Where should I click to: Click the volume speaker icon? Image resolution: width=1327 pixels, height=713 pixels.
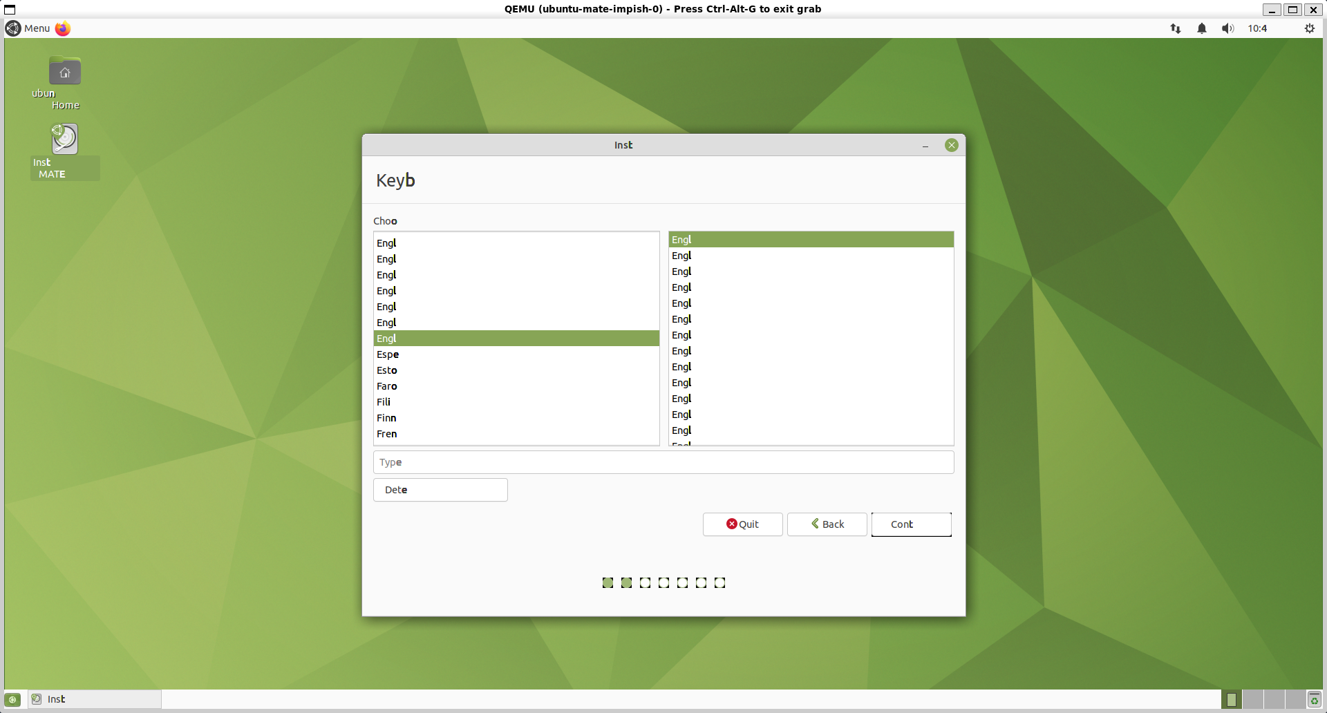tap(1227, 28)
